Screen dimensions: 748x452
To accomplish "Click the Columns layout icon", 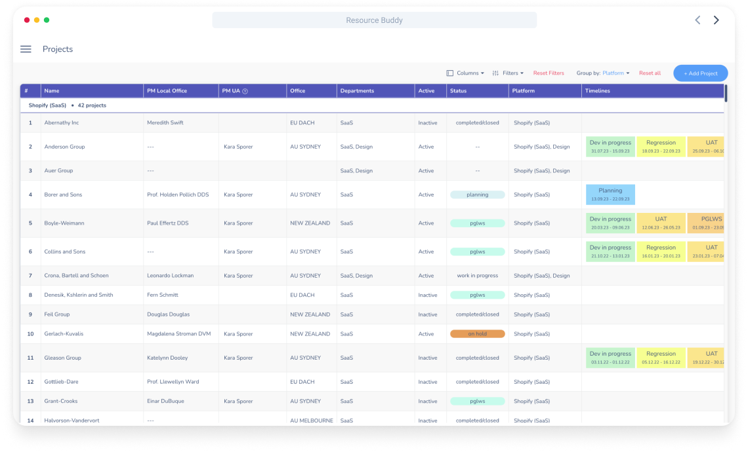I will (x=450, y=73).
